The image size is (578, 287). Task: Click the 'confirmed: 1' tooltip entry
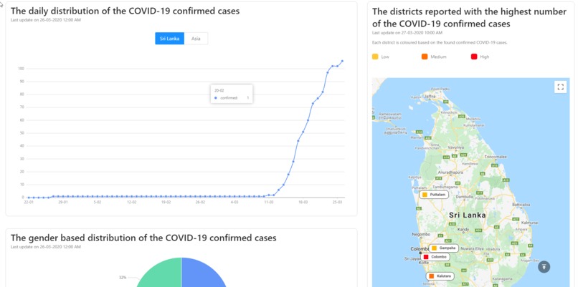[232, 98]
